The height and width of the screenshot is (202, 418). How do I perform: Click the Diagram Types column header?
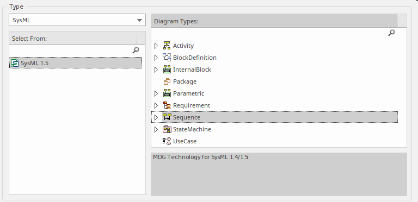(x=274, y=21)
